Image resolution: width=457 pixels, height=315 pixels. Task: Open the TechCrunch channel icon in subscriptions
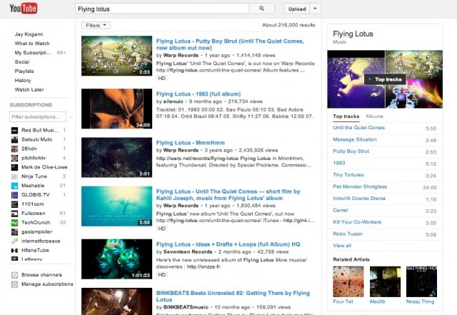click(15, 223)
